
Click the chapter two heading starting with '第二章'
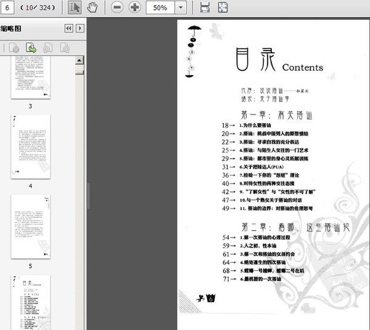click(295, 227)
